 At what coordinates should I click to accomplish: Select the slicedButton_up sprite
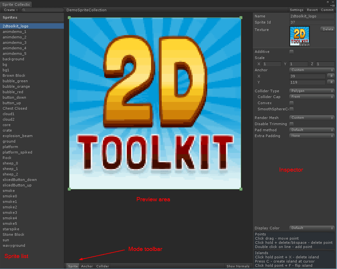coord(32,185)
